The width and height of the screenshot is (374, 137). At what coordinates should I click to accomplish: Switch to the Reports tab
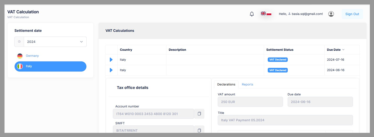(247, 84)
